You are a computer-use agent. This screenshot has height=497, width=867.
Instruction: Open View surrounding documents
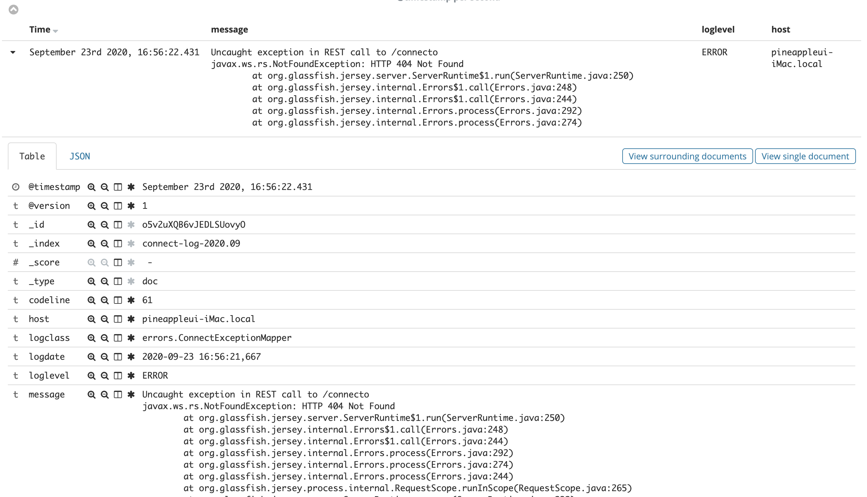tap(687, 156)
